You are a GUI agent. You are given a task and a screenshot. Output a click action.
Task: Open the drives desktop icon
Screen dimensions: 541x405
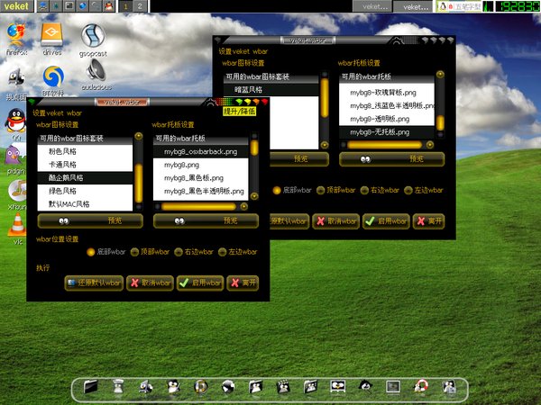(x=51, y=34)
